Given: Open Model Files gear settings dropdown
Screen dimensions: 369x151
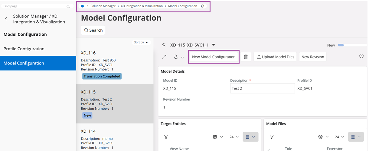Looking at the screenshot, I should click(x=323, y=137).
